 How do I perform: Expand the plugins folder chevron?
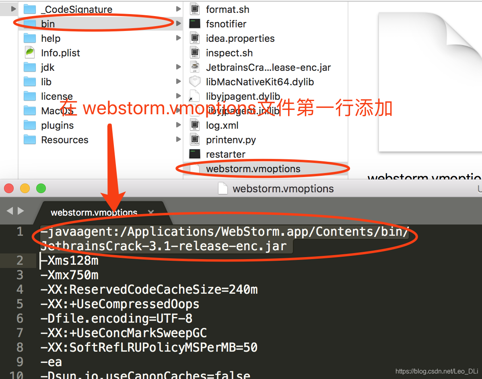coord(178,124)
